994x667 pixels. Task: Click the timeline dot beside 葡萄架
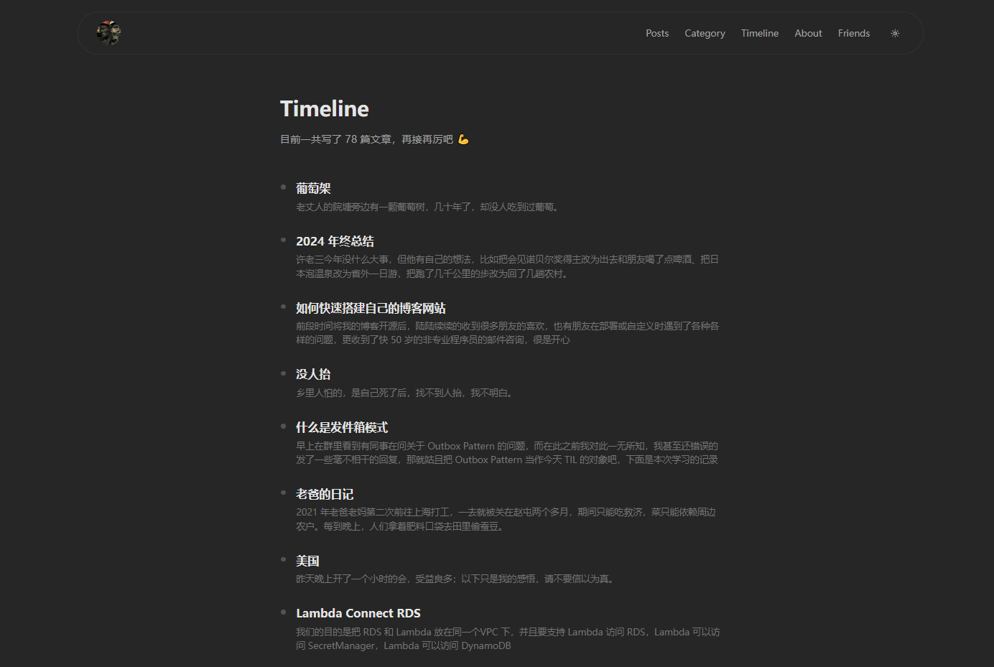pos(283,185)
